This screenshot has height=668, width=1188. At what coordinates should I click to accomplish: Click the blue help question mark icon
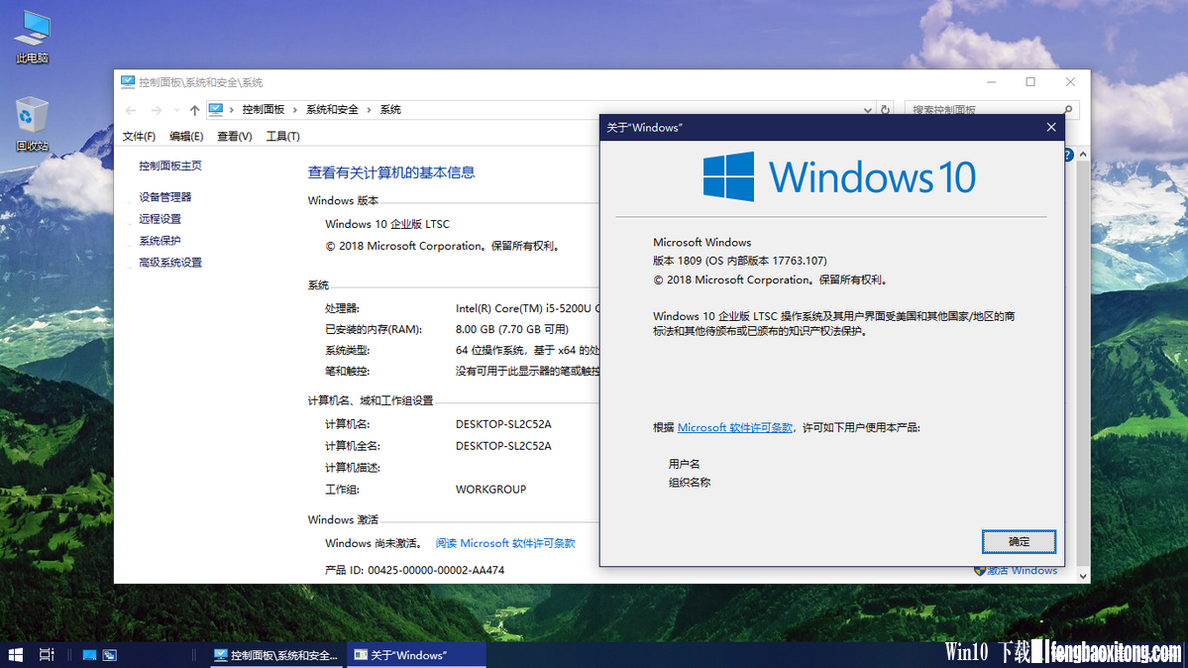coord(1067,155)
